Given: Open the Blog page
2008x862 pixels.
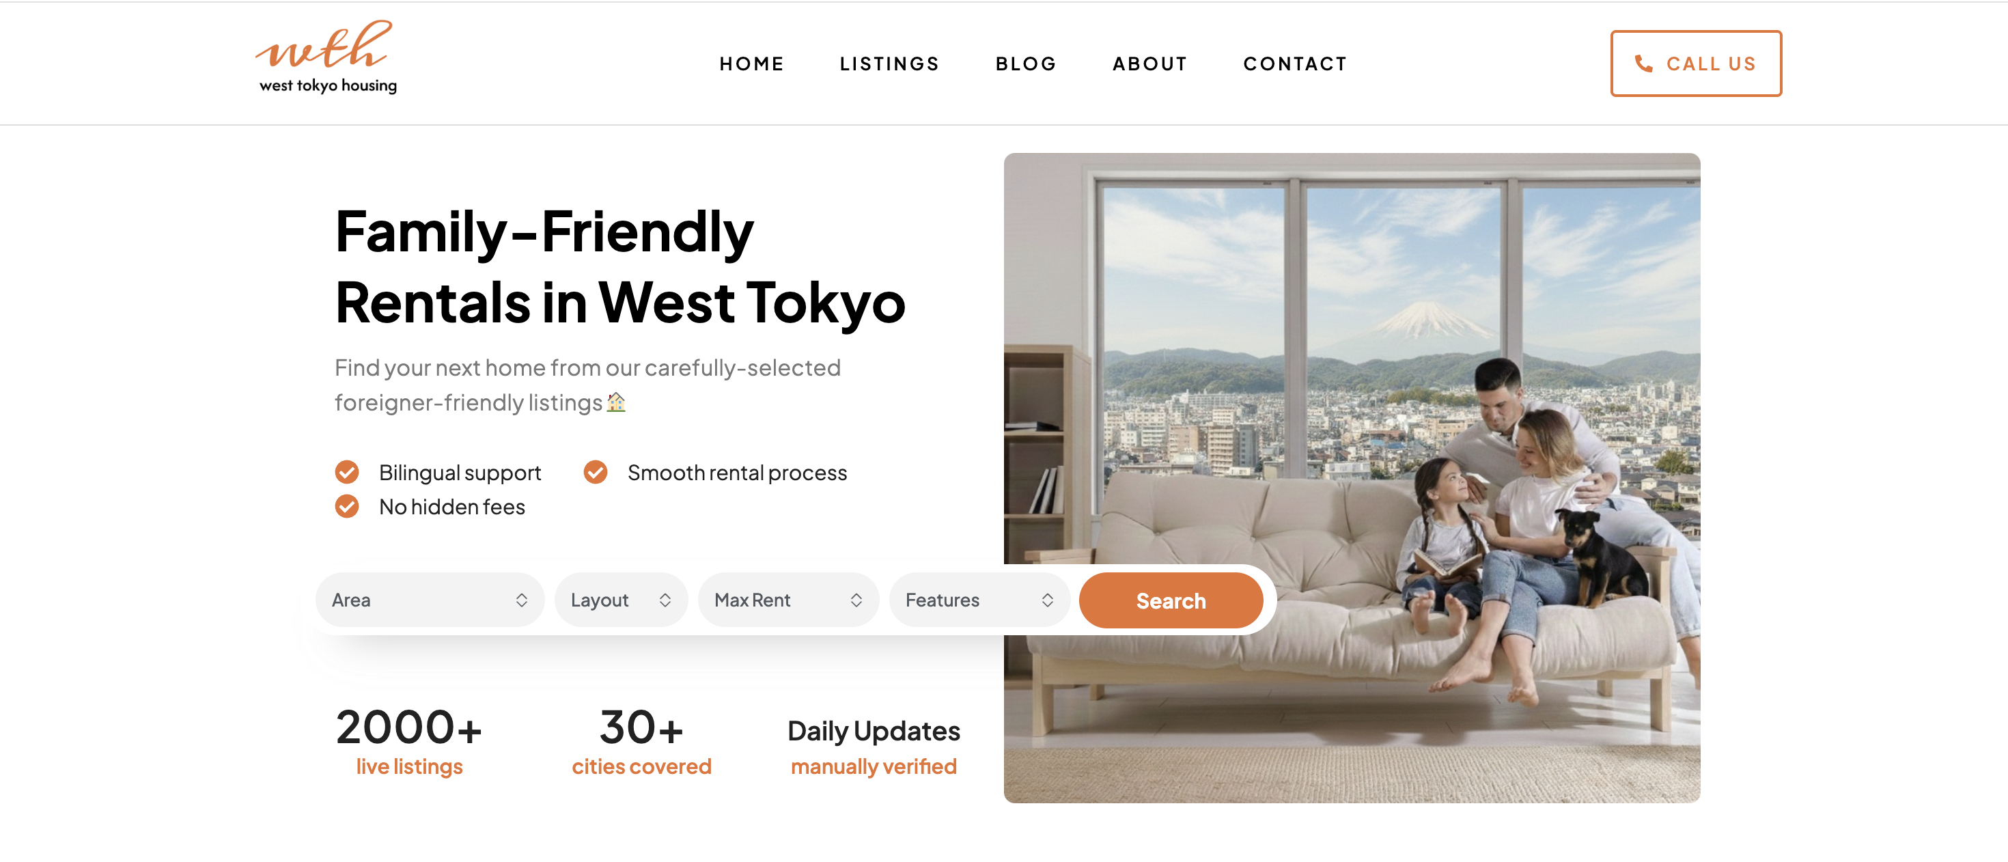Looking at the screenshot, I should pos(1026,64).
